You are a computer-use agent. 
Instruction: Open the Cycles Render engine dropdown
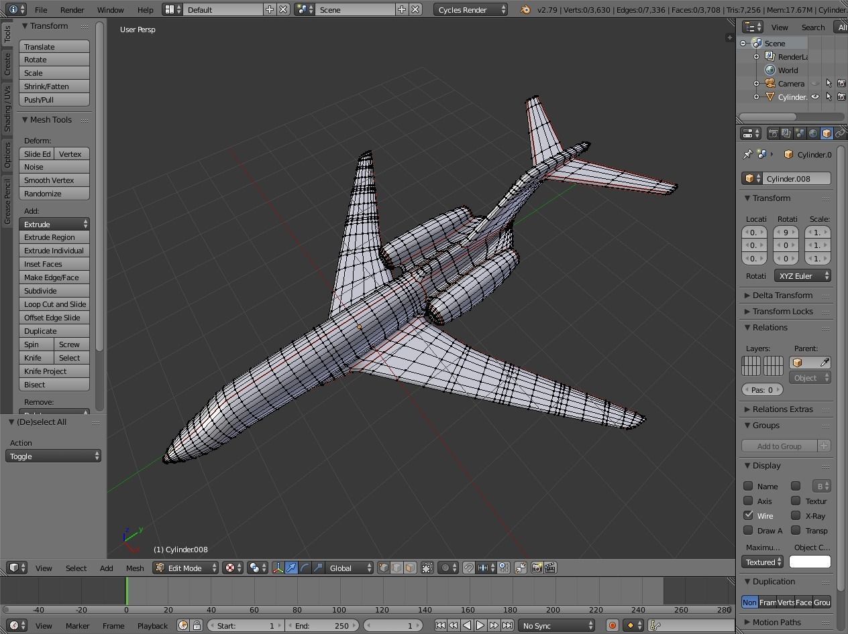pyautogui.click(x=471, y=9)
